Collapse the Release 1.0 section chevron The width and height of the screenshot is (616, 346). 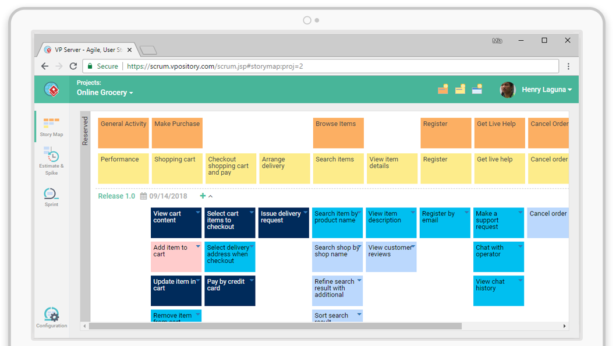pyautogui.click(x=211, y=197)
